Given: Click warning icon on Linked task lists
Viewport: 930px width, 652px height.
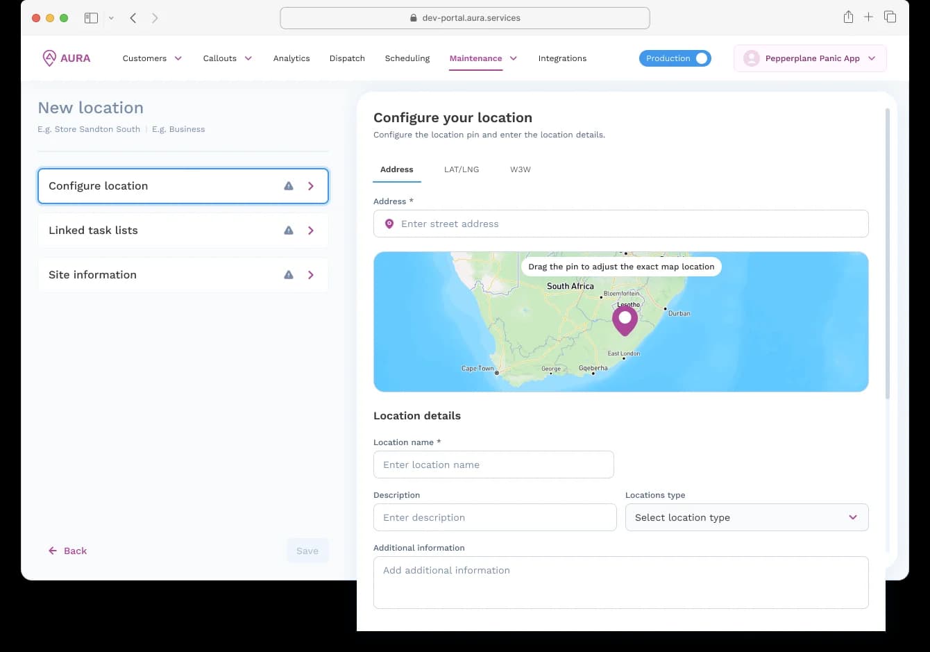Looking at the screenshot, I should click(289, 231).
